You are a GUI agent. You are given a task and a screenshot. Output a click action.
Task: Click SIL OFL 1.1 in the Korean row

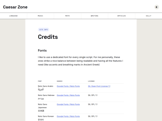pyautogui.click(x=93, y=117)
